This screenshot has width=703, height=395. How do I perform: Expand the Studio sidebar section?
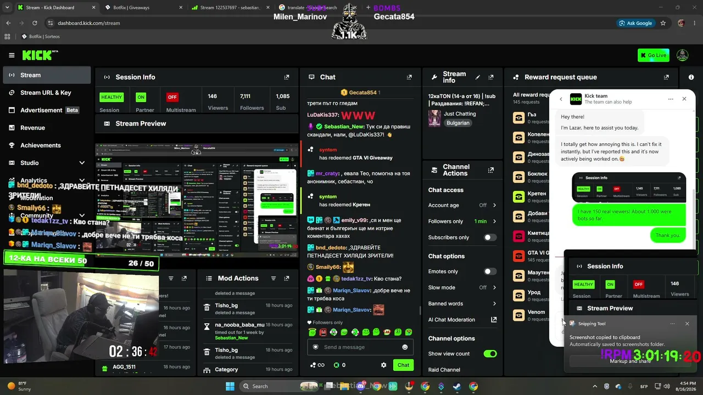coord(82,163)
